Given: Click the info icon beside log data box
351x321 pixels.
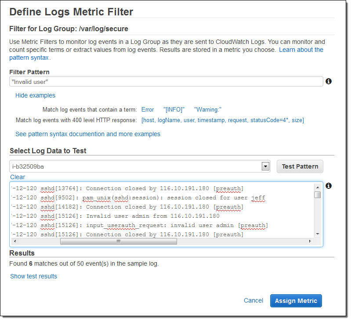Looking at the screenshot, I should pyautogui.click(x=329, y=186).
